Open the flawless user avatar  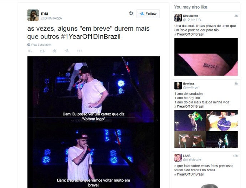pos(178,86)
